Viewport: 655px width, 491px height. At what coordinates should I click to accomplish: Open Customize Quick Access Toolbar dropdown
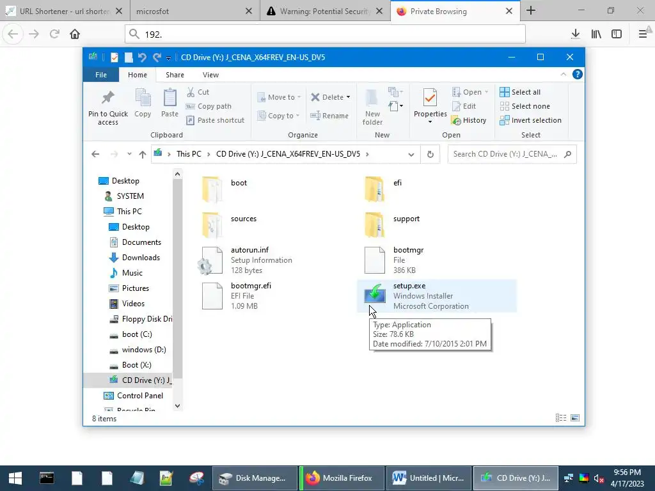[168, 58]
